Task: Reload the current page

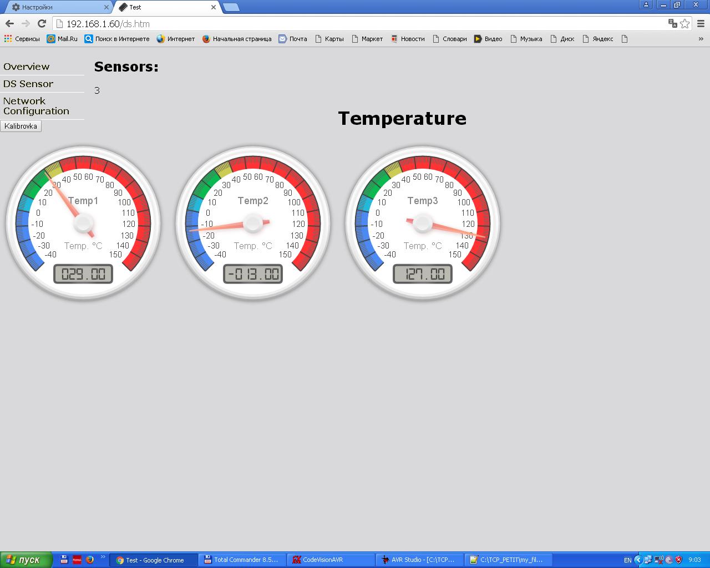Action: tap(42, 23)
